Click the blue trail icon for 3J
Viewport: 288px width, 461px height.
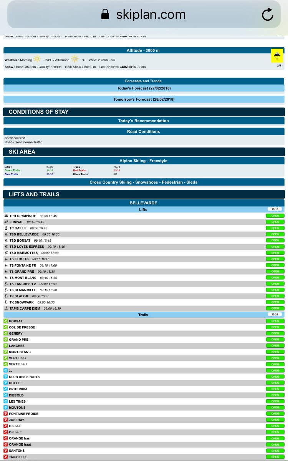[6, 370]
